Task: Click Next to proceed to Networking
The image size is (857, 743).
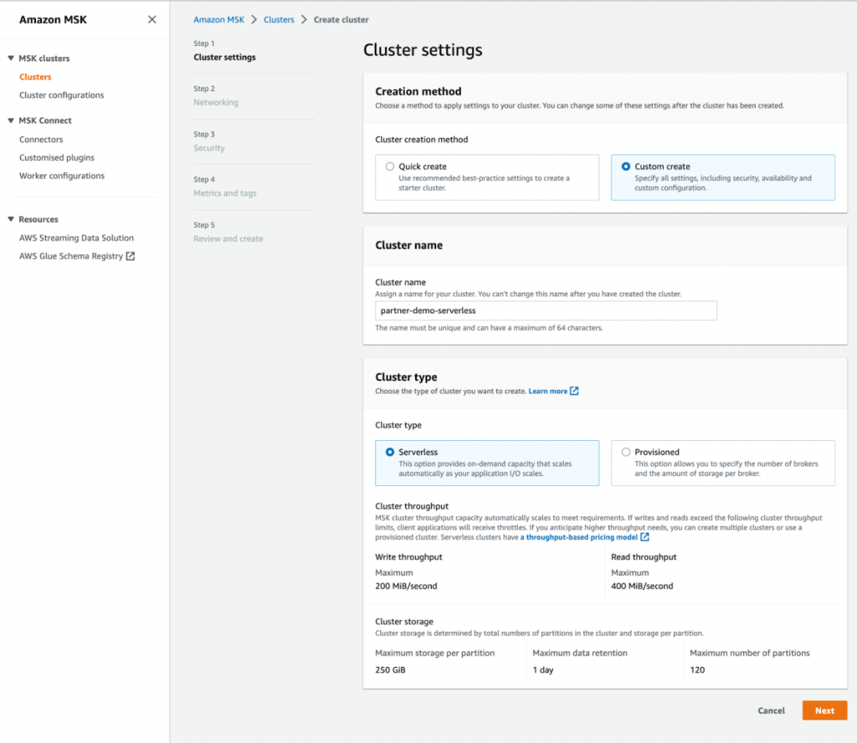Action: 824,710
